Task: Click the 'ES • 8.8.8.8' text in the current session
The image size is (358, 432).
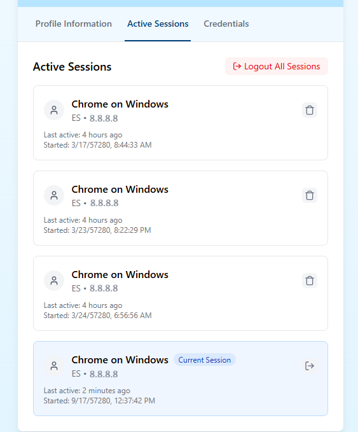Action: pos(95,374)
